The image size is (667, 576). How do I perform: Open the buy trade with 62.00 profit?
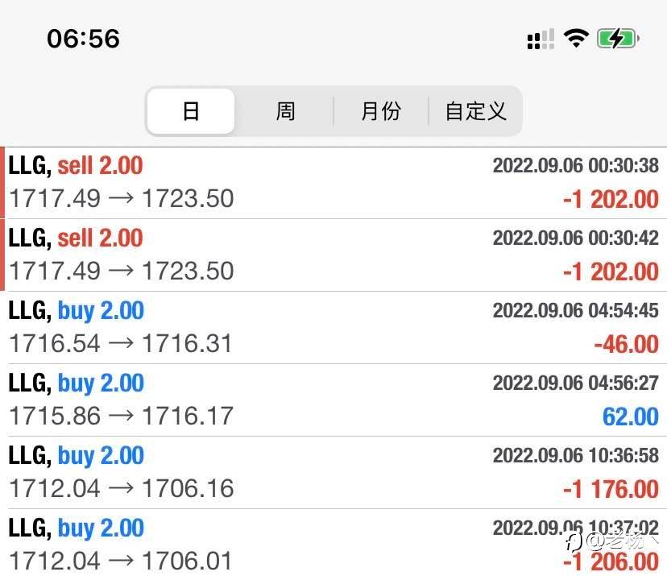pos(333,400)
